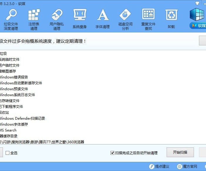Open the 提点建议 link
This screenshot has height=171, width=206.
tap(162, 167)
